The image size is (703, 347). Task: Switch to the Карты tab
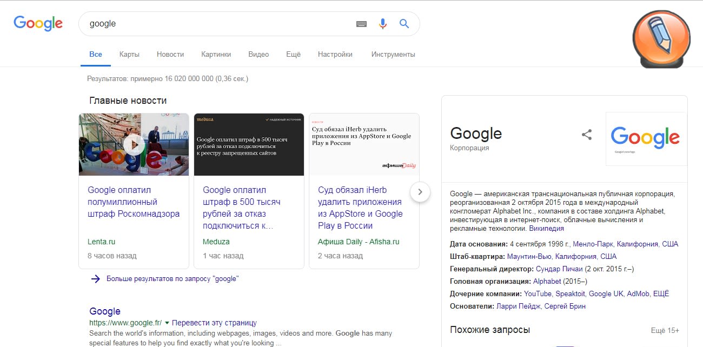(x=129, y=54)
